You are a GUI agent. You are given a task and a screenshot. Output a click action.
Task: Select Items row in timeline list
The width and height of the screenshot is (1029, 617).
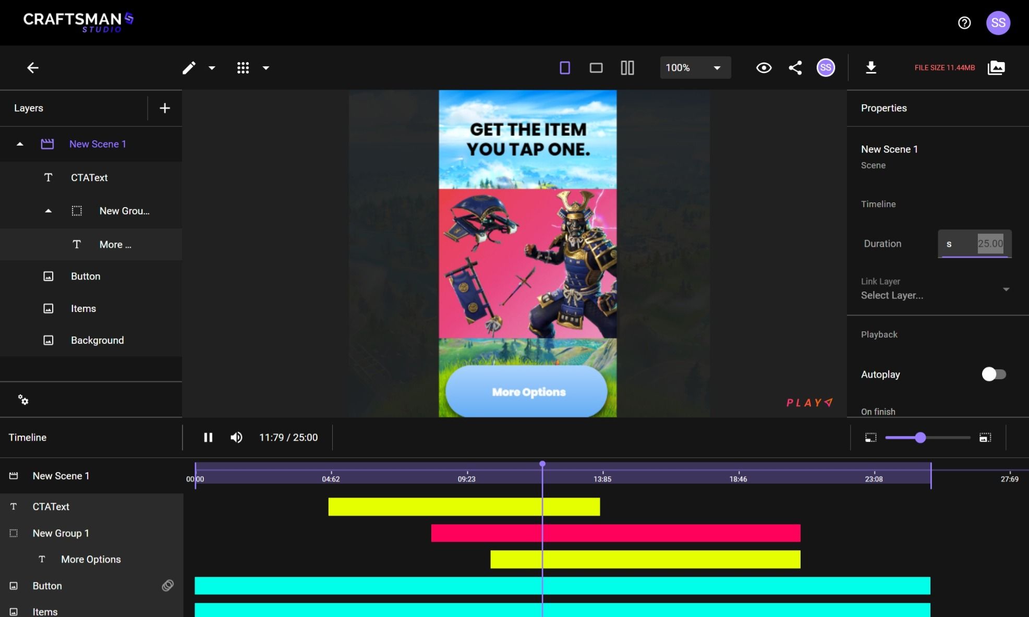coord(91,609)
